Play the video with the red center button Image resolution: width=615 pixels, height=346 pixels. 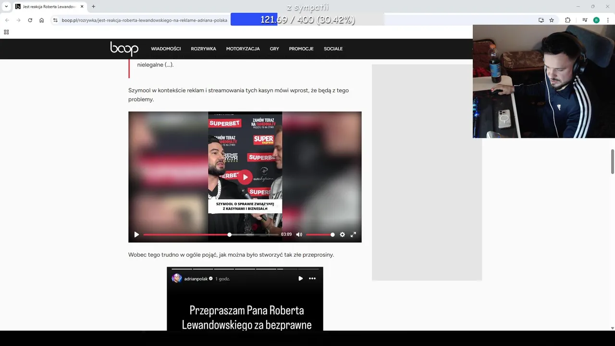point(245,177)
